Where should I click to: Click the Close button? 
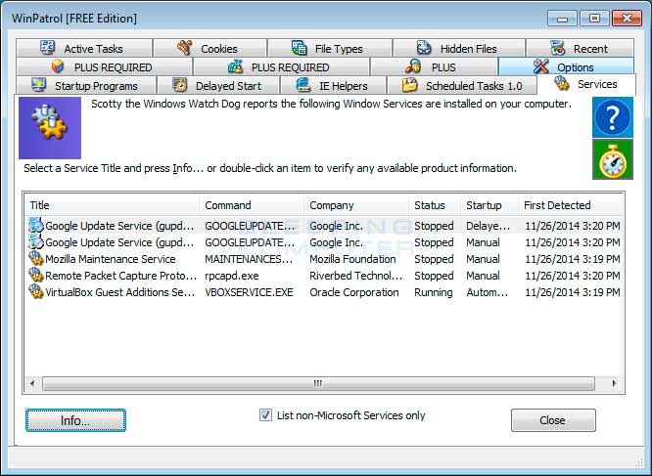coord(553,420)
